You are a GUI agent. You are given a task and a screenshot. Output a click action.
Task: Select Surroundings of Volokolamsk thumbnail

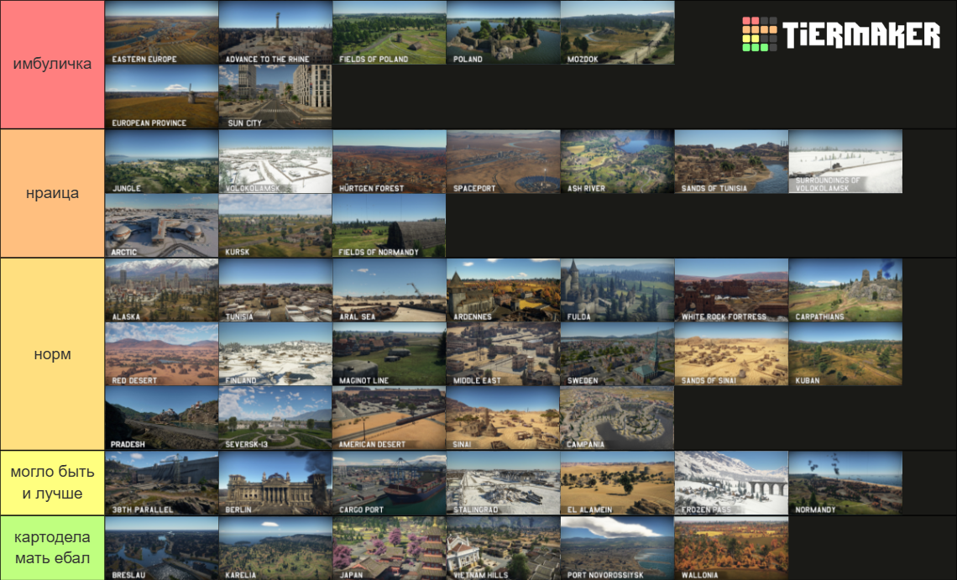pyautogui.click(x=845, y=162)
